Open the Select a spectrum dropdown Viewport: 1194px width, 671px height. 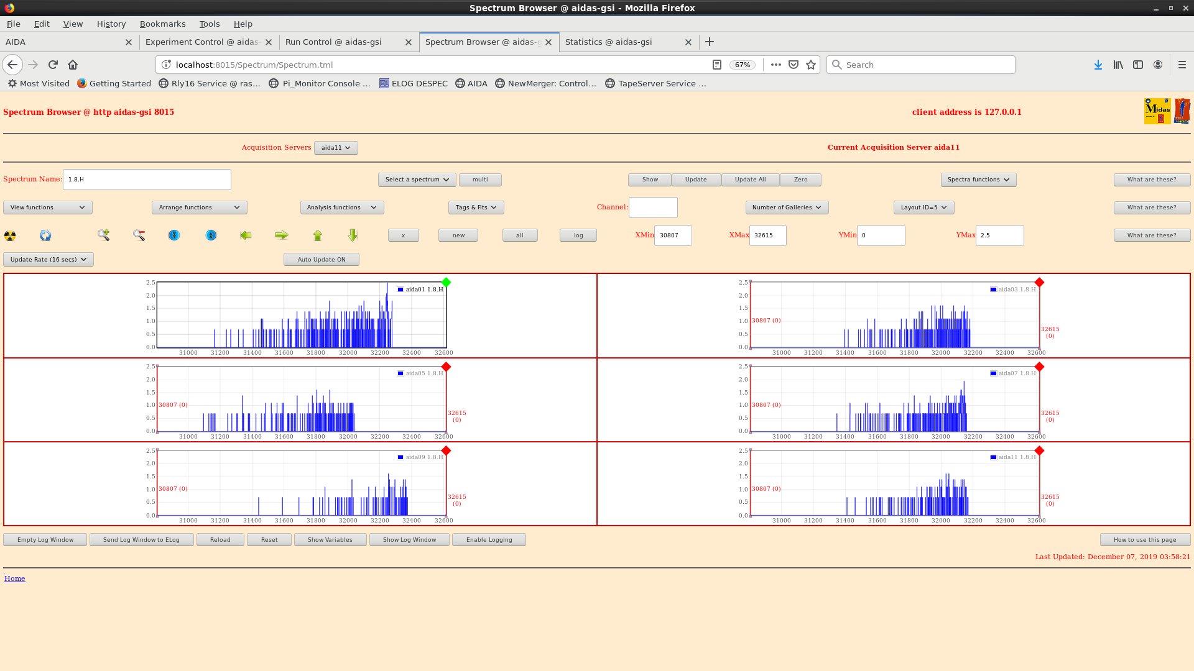click(417, 180)
